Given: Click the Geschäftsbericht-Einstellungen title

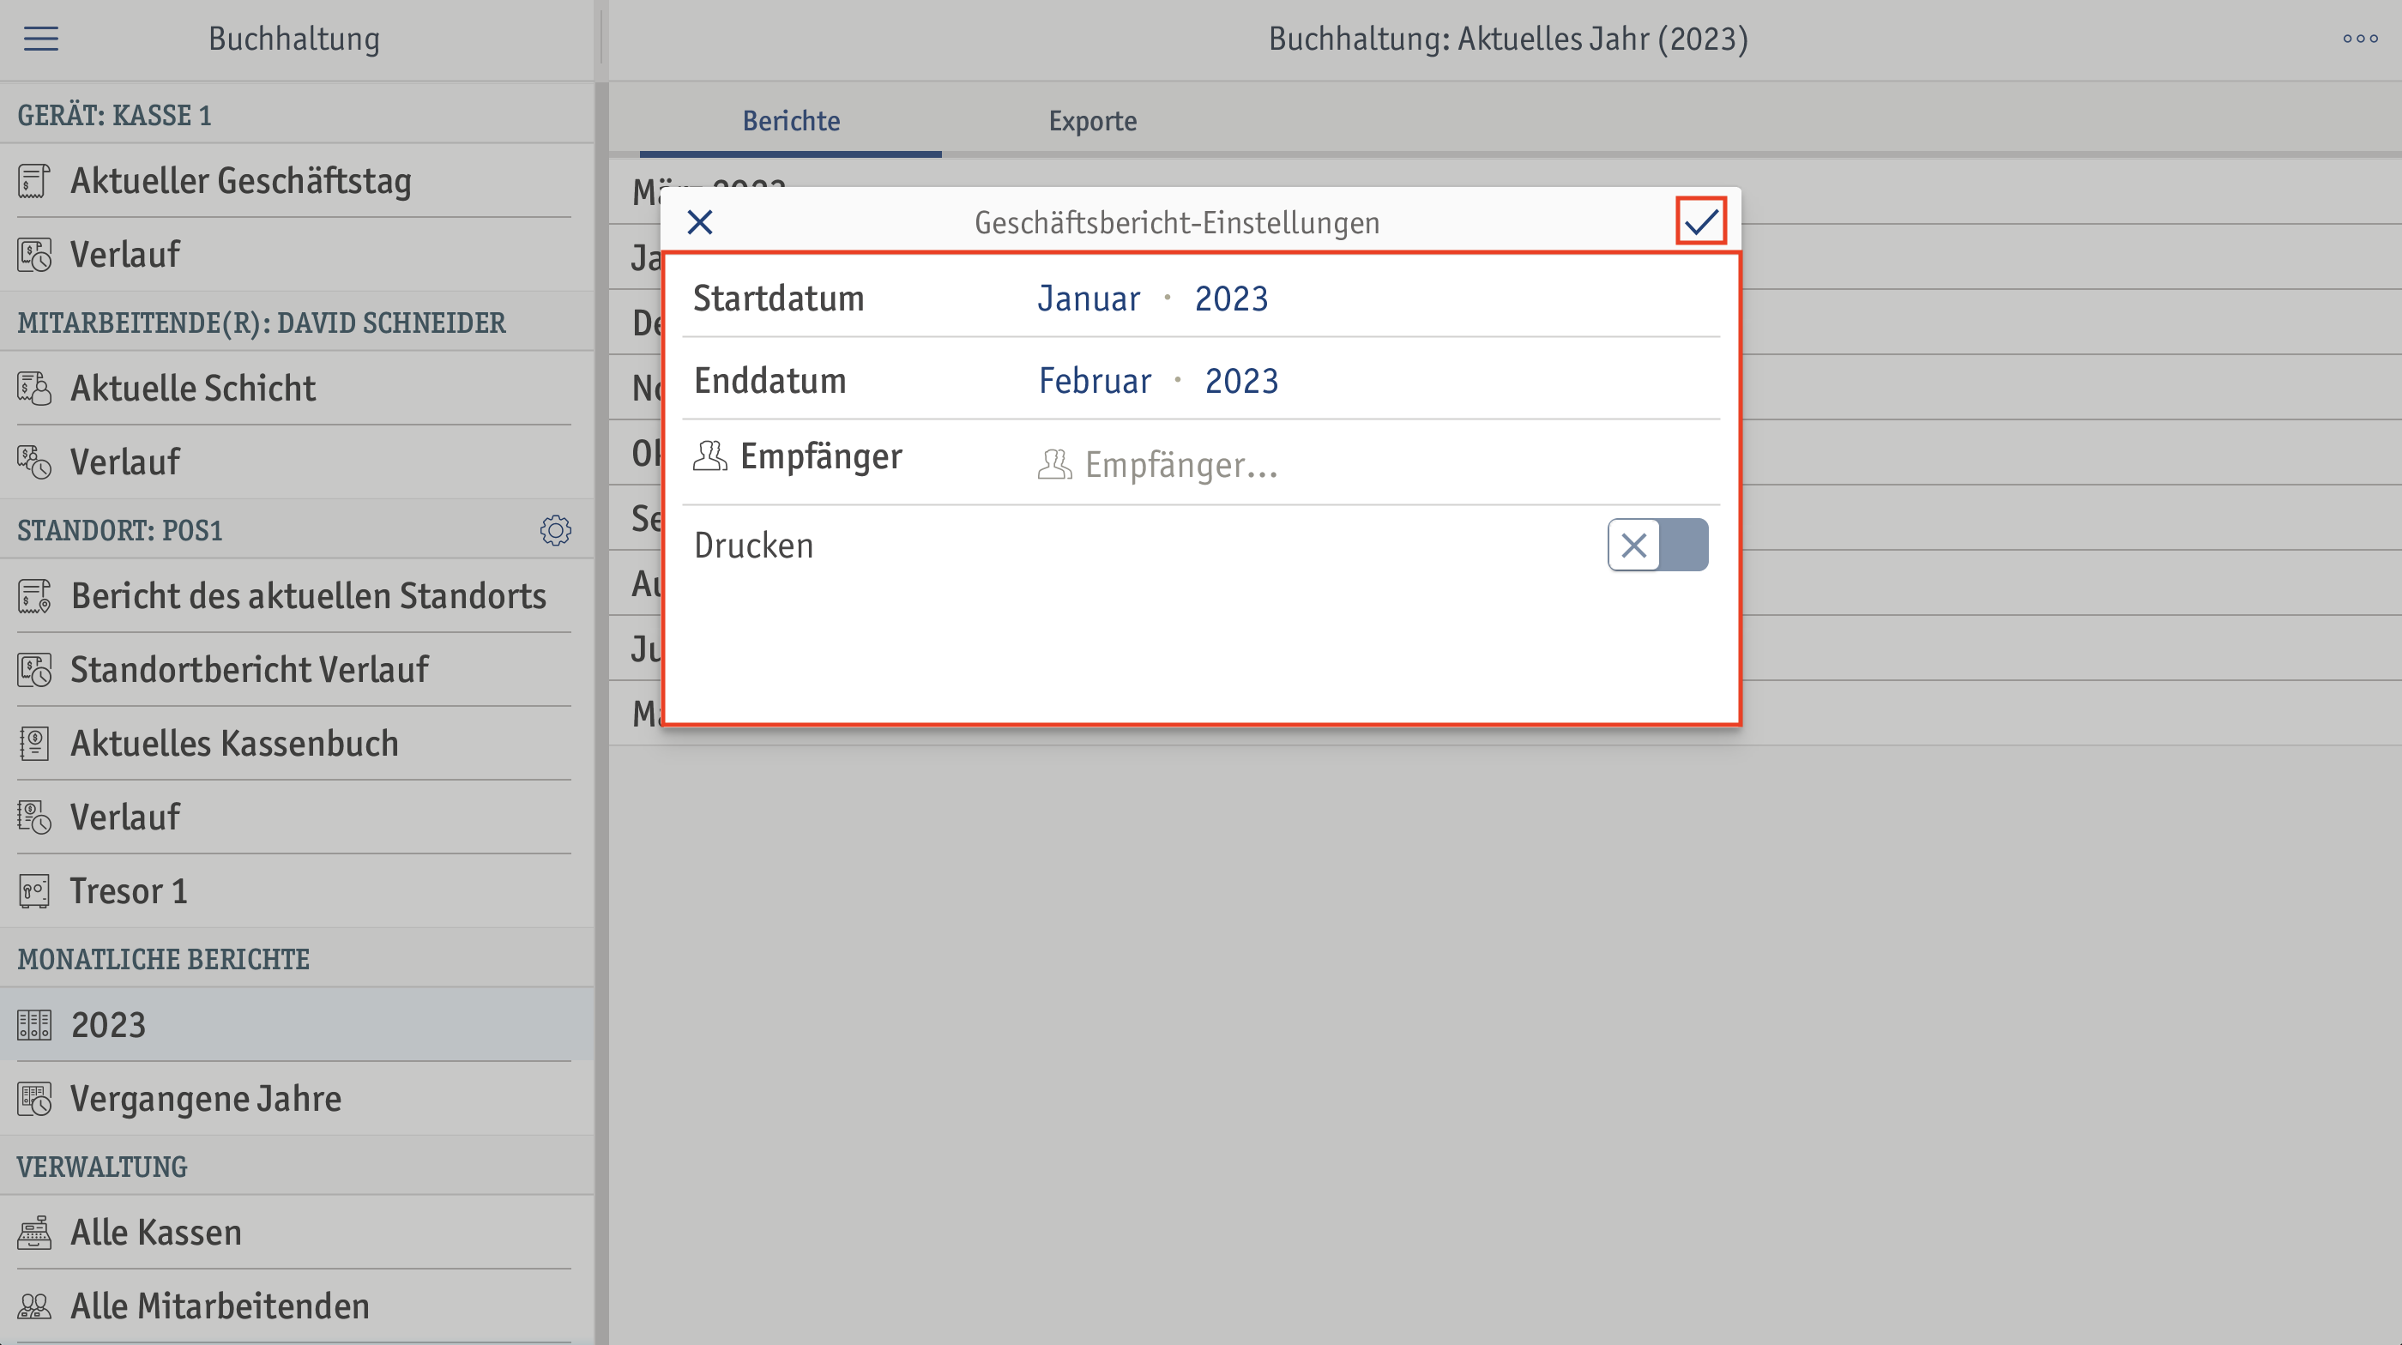Looking at the screenshot, I should [x=1177, y=223].
